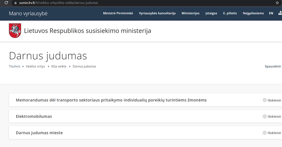
Task: Click plus icon beside Memorandumas row
Action: pos(265,100)
